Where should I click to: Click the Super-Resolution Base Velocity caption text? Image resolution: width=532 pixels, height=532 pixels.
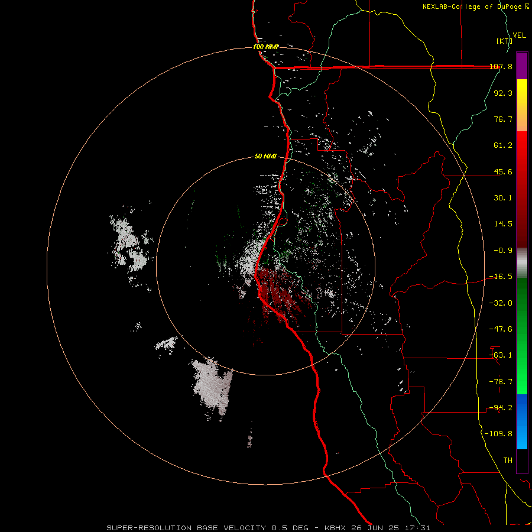pyautogui.click(x=268, y=528)
